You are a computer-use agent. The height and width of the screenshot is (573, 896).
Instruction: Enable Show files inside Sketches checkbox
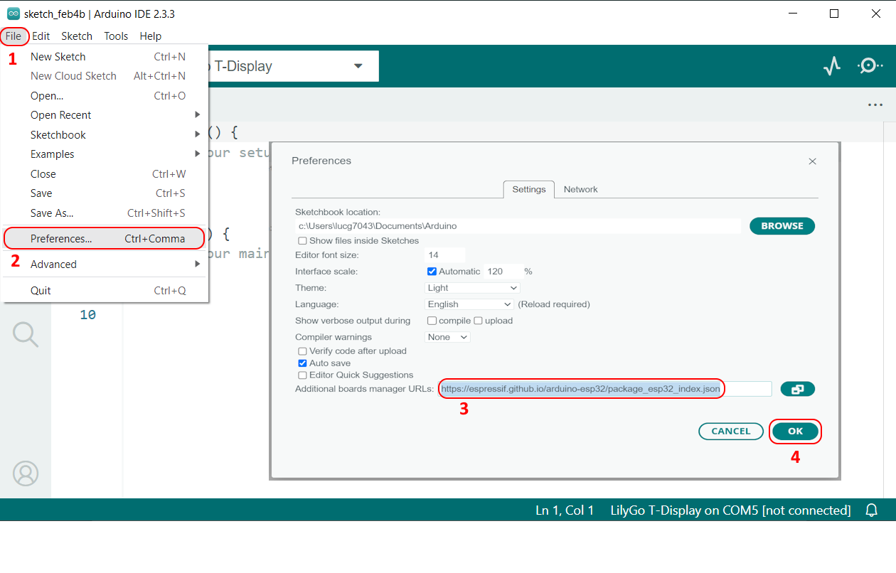[302, 241]
